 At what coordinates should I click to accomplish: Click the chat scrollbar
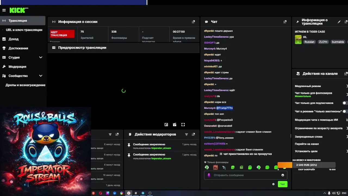[291, 136]
